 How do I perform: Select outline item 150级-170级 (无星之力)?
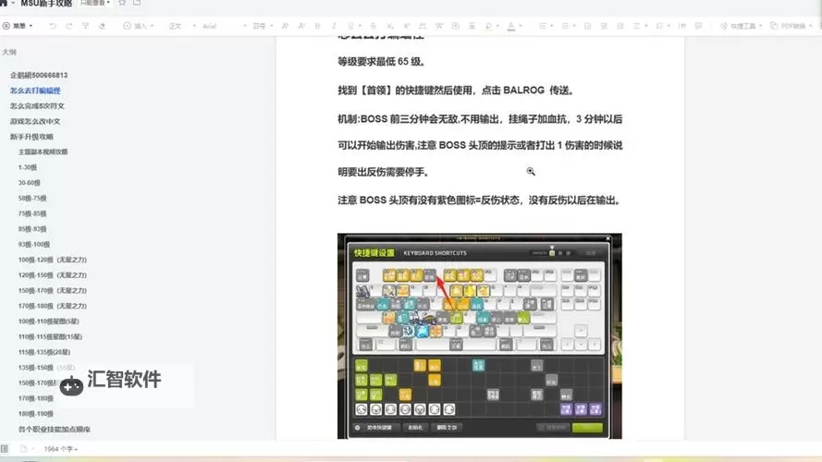pyautogui.click(x=53, y=290)
